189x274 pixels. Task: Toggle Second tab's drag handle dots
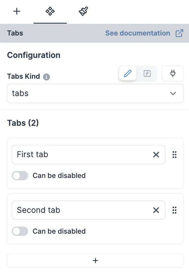pyautogui.click(x=174, y=210)
